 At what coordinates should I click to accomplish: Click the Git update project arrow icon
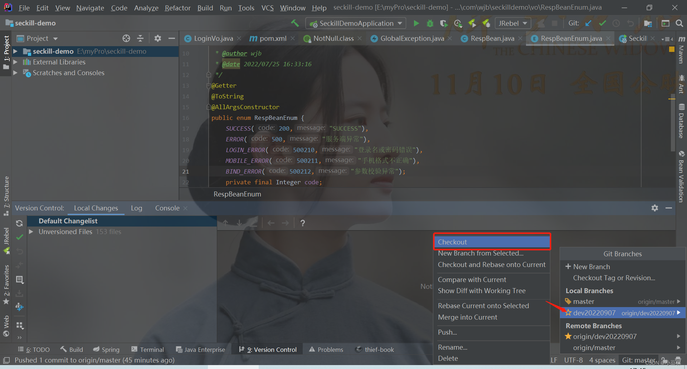[x=588, y=23]
